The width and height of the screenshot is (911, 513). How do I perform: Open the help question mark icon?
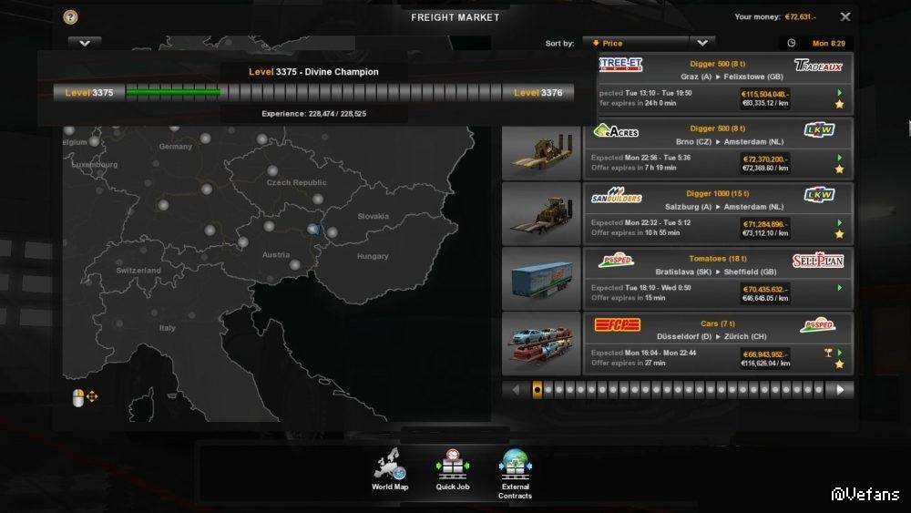(70, 16)
